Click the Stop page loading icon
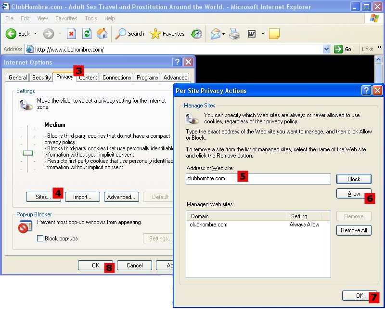 point(71,34)
